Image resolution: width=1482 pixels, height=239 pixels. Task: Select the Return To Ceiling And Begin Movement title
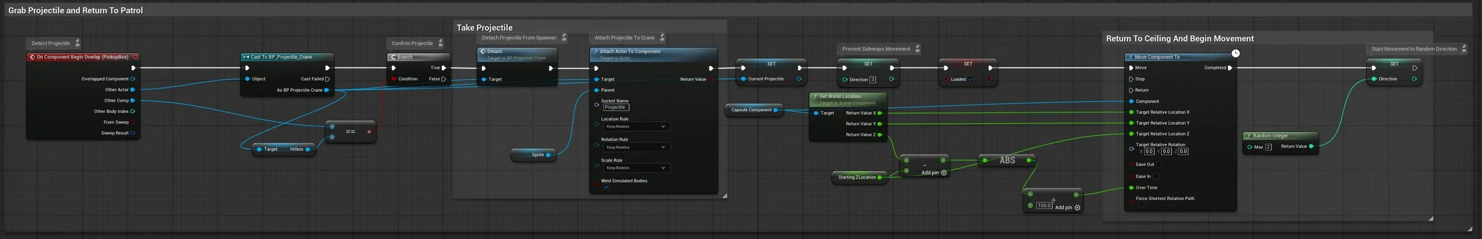(1180, 38)
